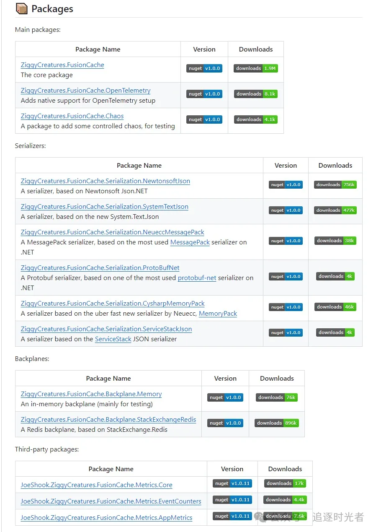Click nuget badge for SystemTextJson serializer
376x532 pixels.
(x=286, y=210)
